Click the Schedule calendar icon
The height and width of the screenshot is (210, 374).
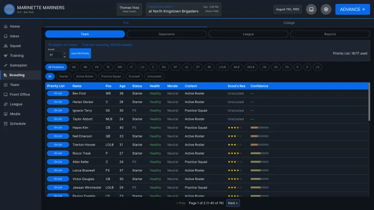coord(6,124)
